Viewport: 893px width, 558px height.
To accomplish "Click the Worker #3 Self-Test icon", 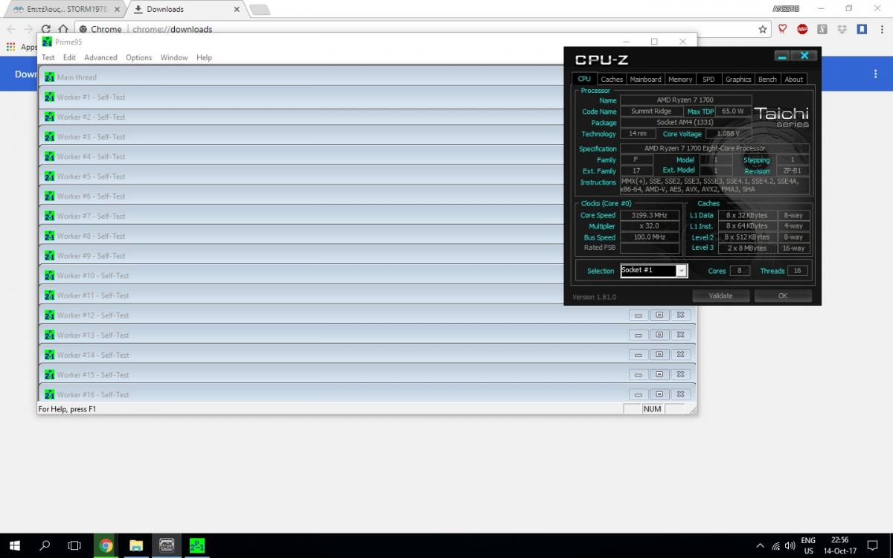I will tap(50, 136).
